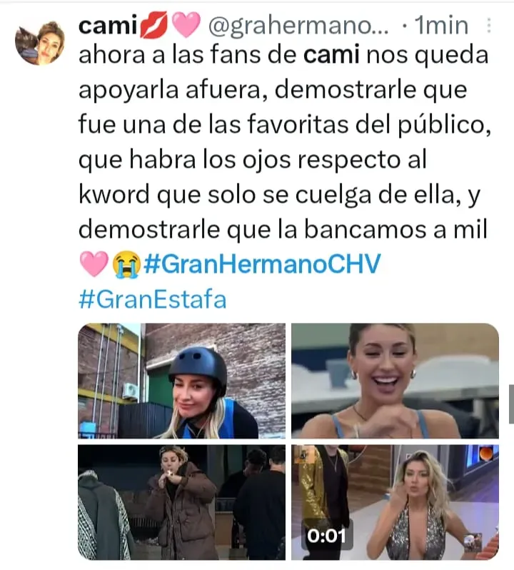Click the small overlay icon on video corner
Image resolution: width=514 pixels, height=570 pixels.
473,543
